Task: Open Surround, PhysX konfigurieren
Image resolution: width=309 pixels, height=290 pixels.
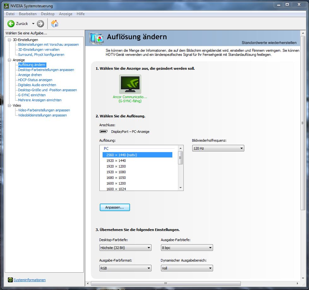Action: (41, 55)
